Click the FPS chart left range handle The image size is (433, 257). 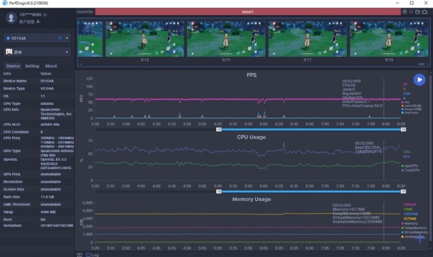click(219, 129)
